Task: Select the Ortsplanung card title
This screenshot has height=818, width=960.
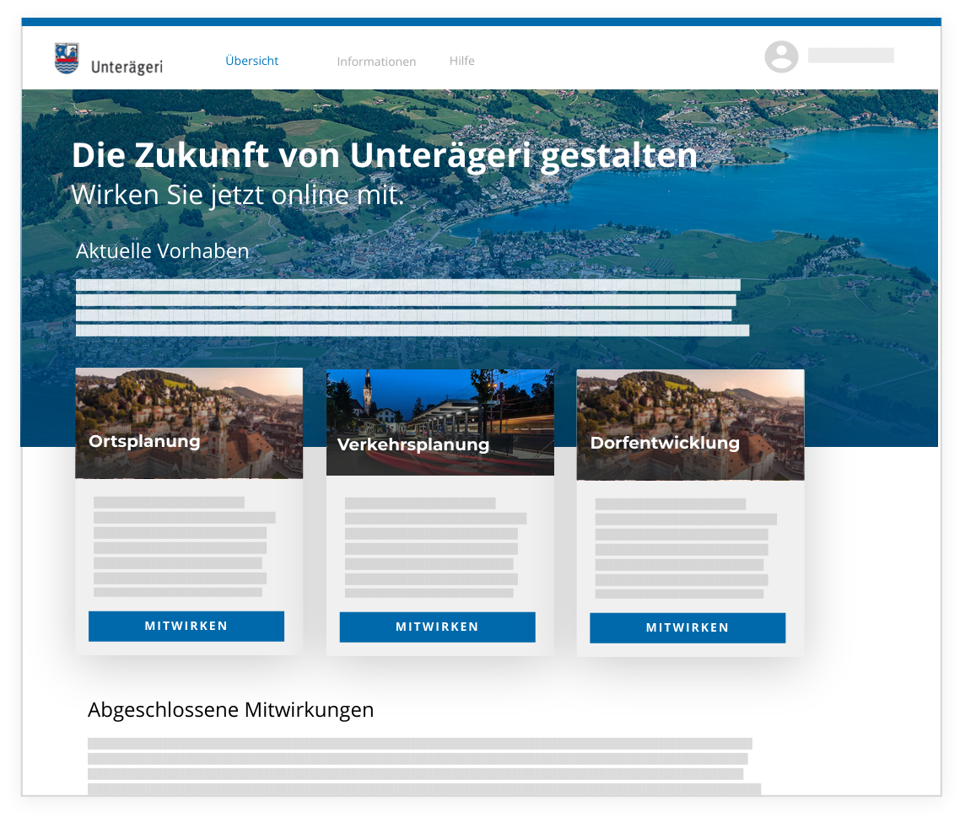Action: [x=144, y=441]
